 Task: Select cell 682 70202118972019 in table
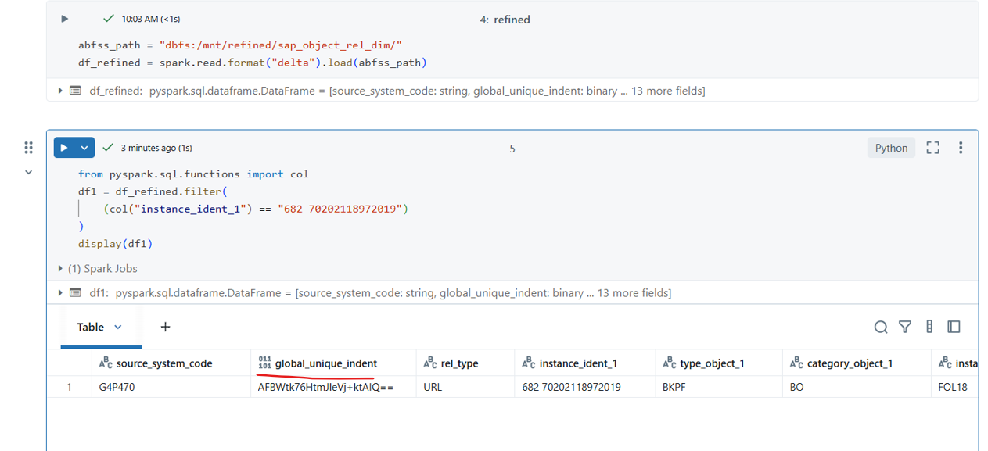click(584, 387)
